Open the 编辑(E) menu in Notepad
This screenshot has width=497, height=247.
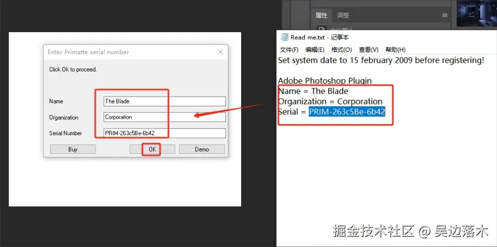[x=315, y=50]
